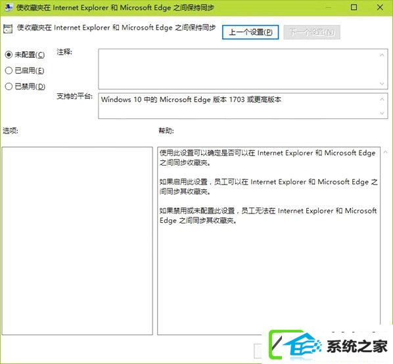The height and width of the screenshot is (364, 393).
Task: Click the 上一个设置 button
Action: pos(250,32)
